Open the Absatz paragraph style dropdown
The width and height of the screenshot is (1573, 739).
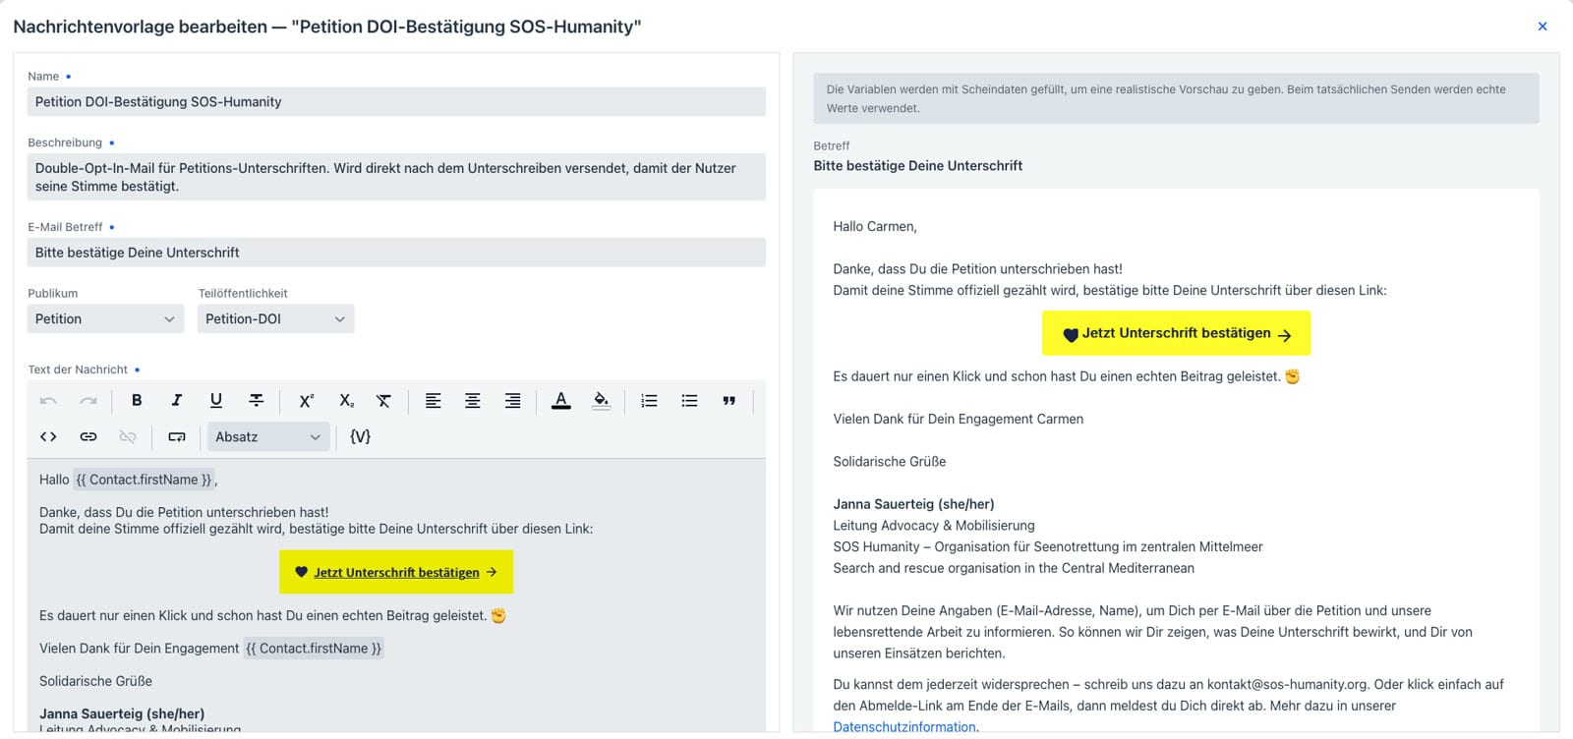pyautogui.click(x=268, y=437)
